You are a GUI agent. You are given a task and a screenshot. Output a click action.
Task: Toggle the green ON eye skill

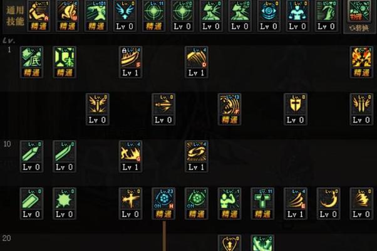click(197, 198)
